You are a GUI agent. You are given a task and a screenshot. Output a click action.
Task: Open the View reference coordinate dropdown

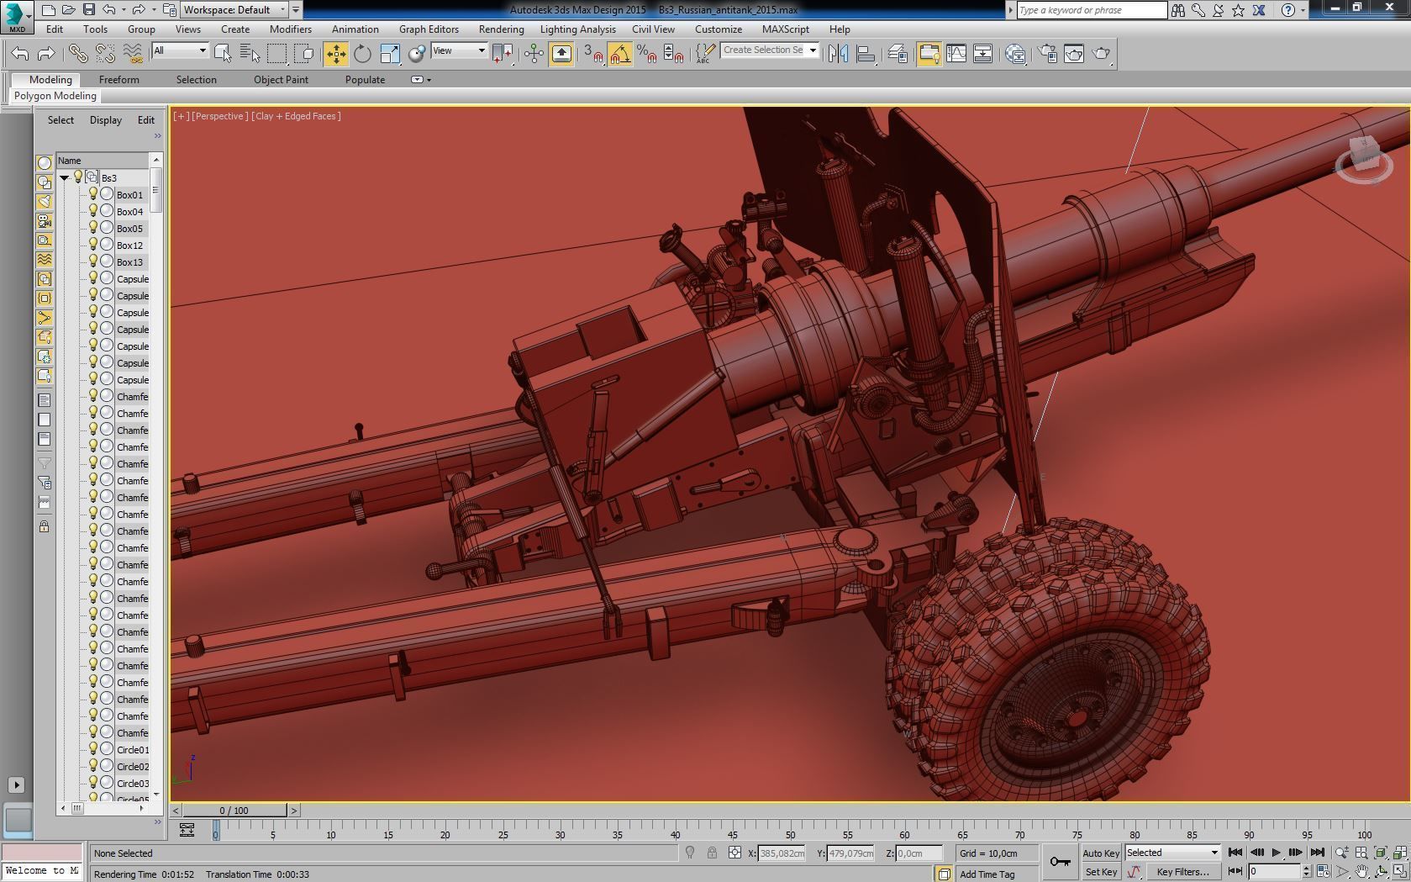point(459,50)
